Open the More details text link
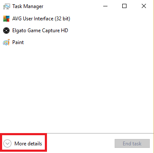 pos(28,144)
